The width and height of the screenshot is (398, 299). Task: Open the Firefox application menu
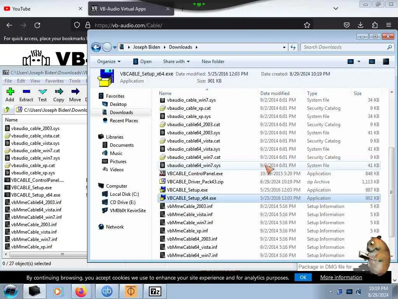[x=389, y=25]
